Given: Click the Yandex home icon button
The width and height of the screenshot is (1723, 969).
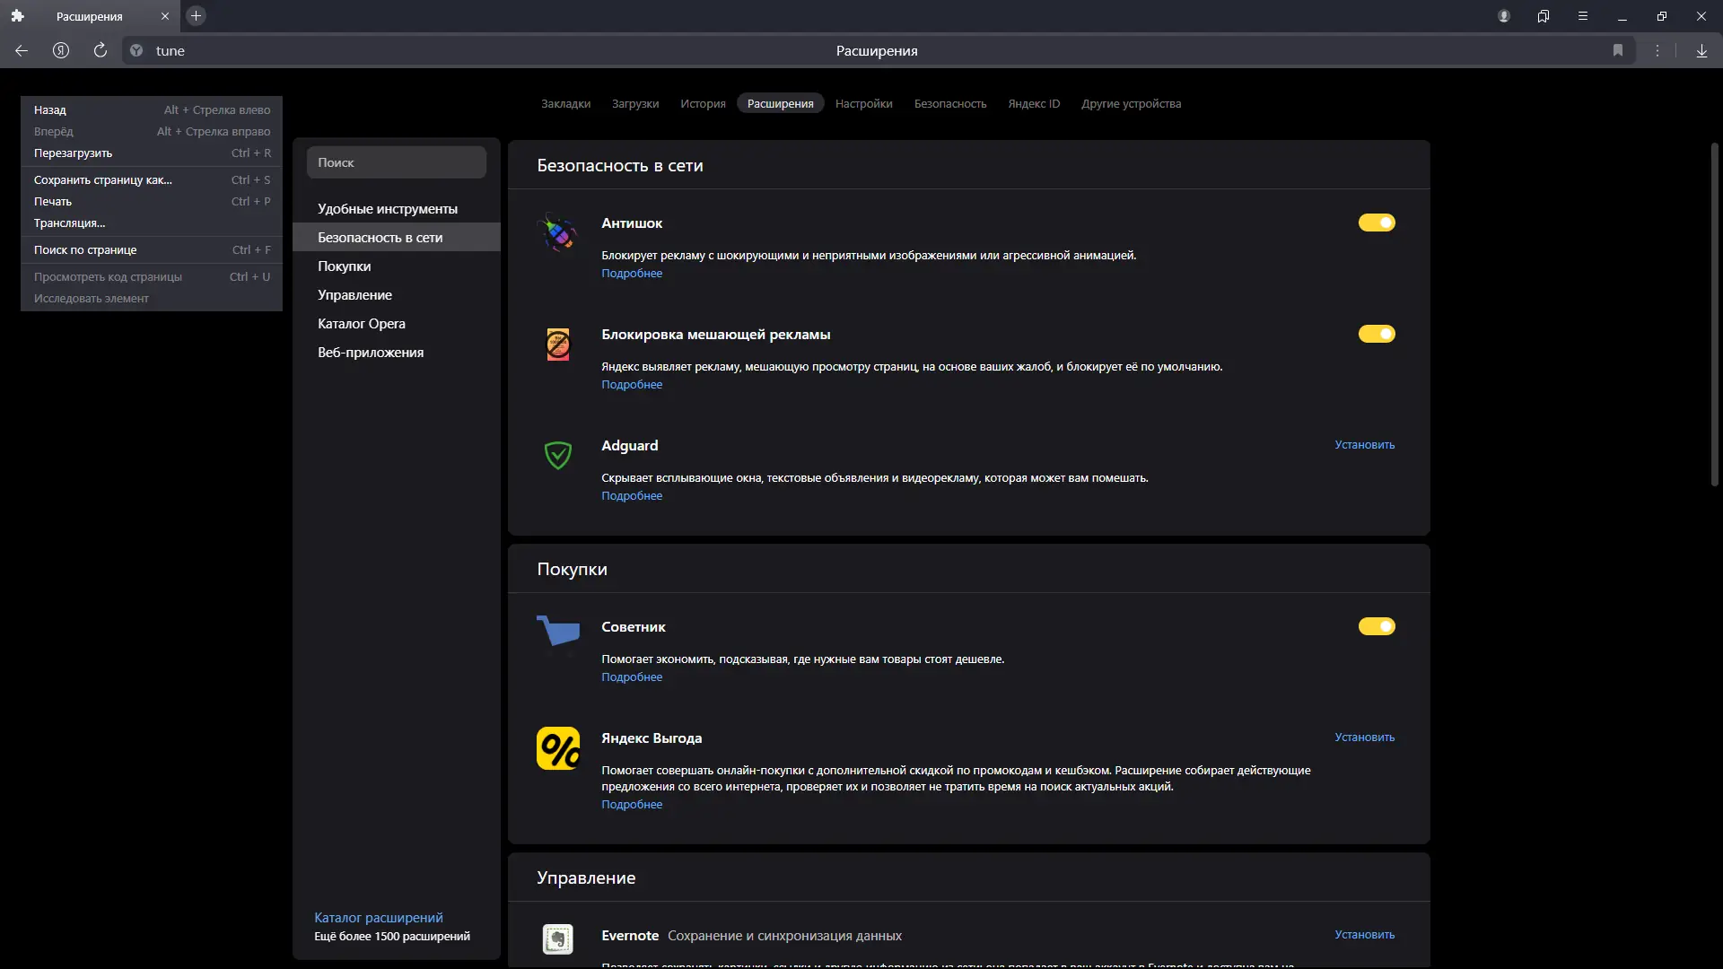Looking at the screenshot, I should click(x=61, y=51).
